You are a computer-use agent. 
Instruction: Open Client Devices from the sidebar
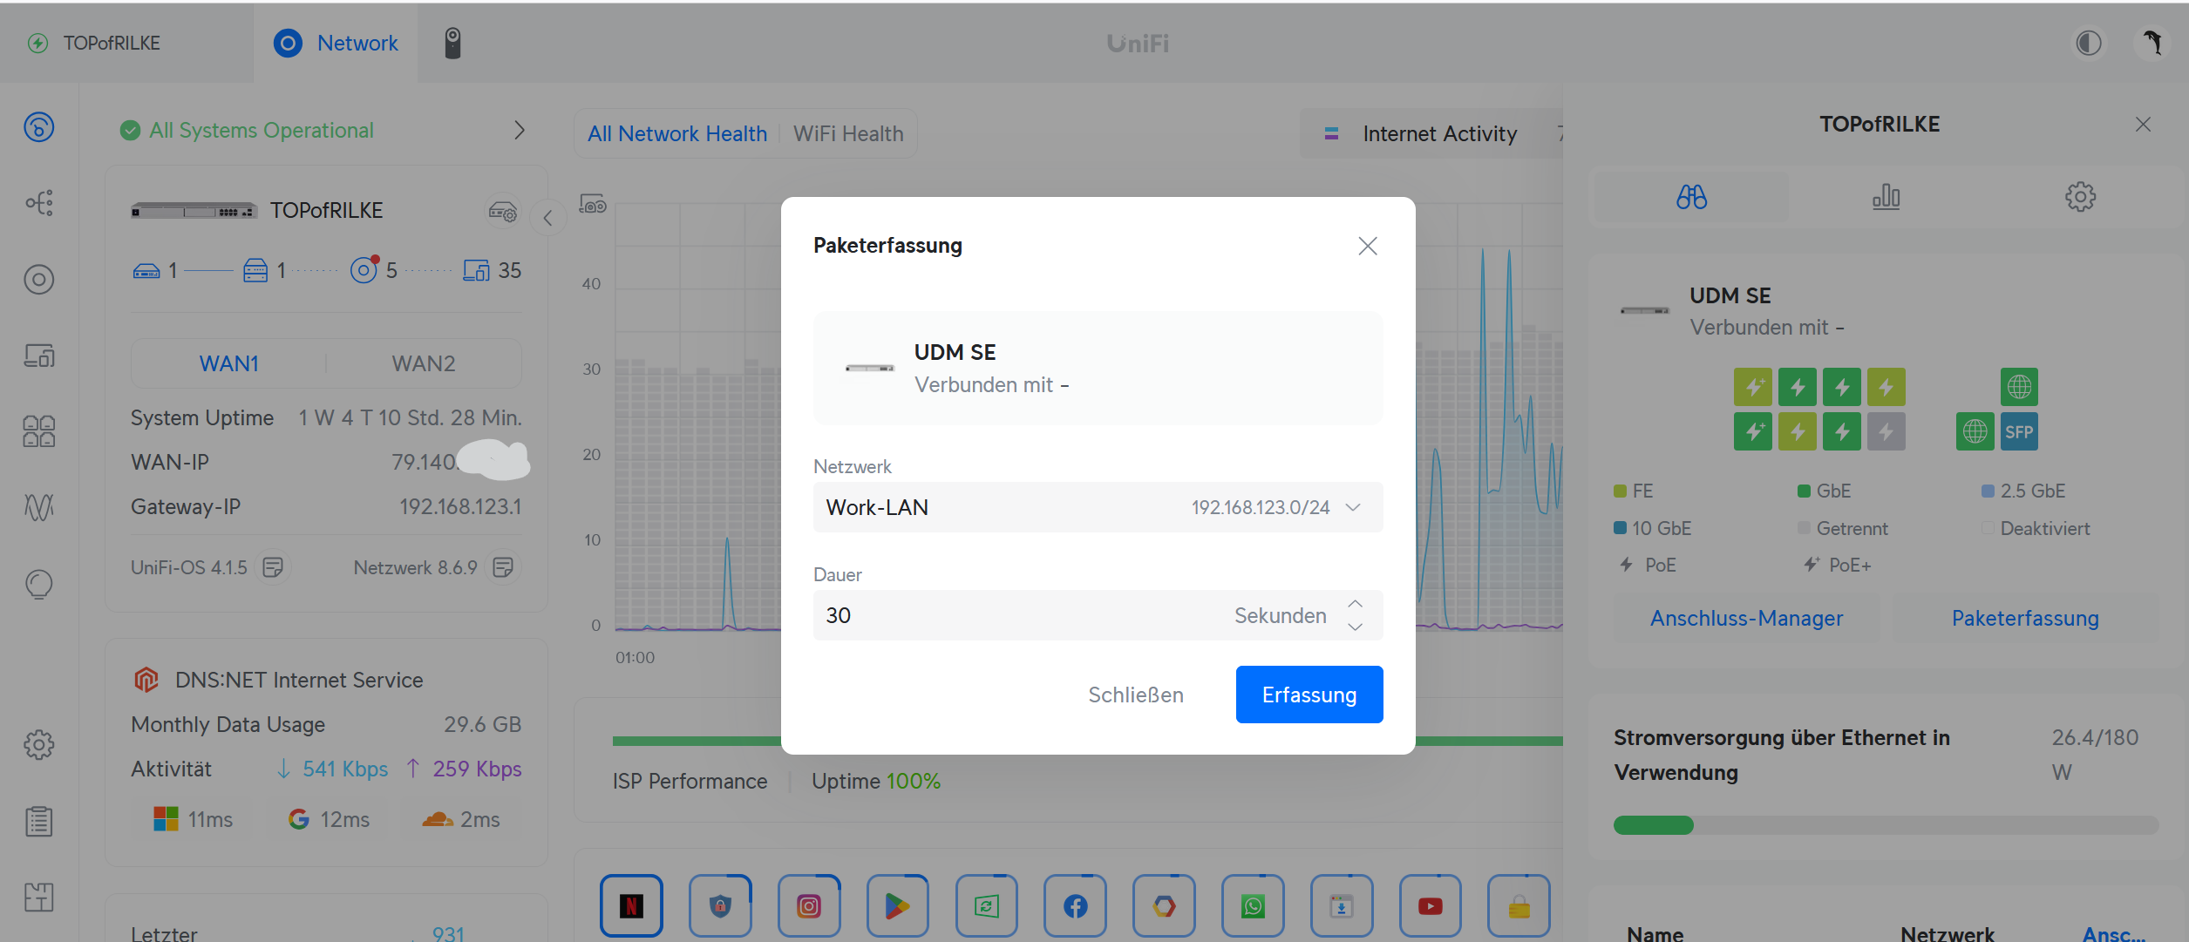(x=39, y=356)
